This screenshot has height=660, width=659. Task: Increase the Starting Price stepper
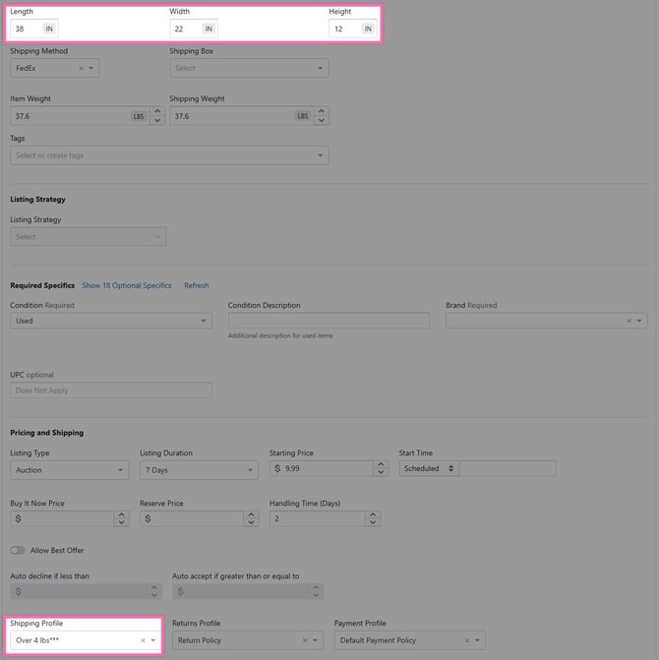tap(381, 464)
